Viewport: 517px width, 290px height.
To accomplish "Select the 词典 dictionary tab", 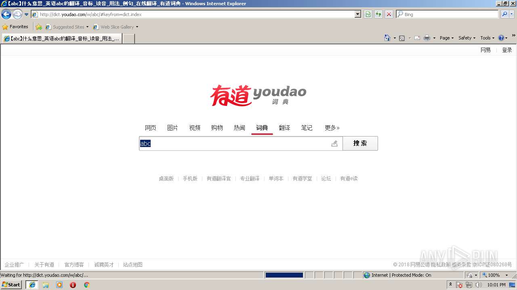I will point(262,128).
